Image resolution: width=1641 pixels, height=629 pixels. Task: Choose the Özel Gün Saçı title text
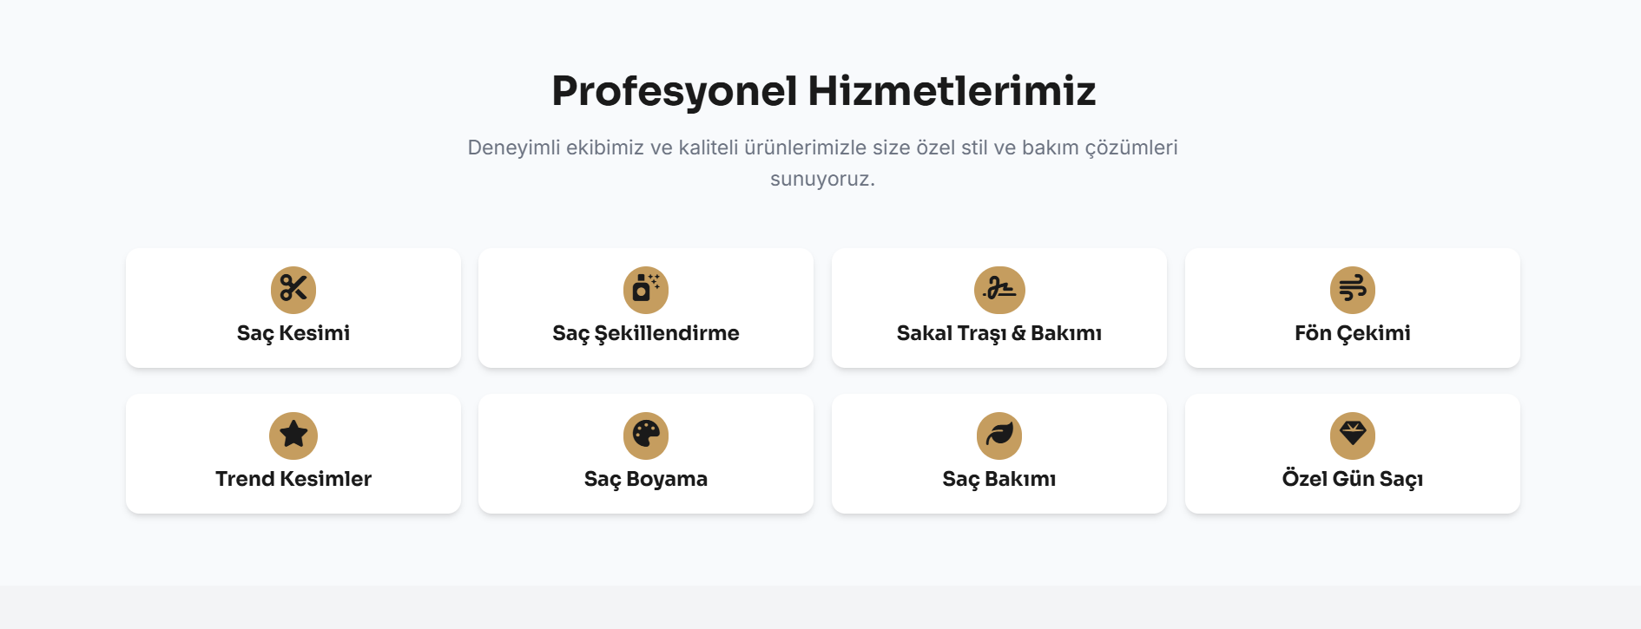(x=1352, y=479)
